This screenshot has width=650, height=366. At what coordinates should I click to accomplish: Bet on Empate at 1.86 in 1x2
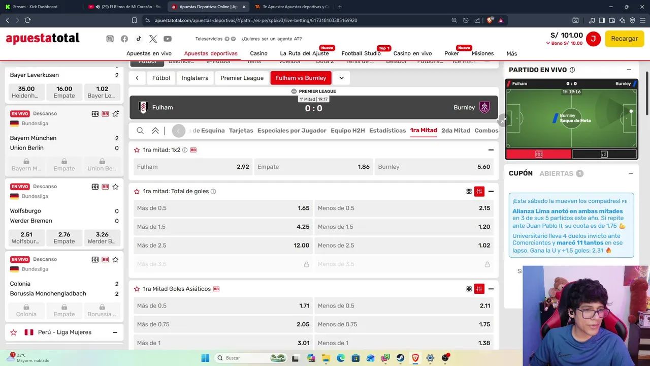tap(313, 167)
